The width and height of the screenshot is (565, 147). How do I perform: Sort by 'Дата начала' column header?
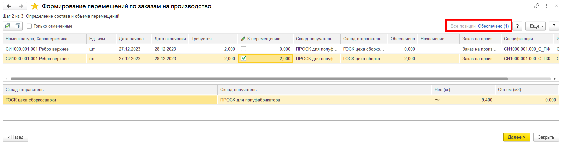tap(131, 39)
